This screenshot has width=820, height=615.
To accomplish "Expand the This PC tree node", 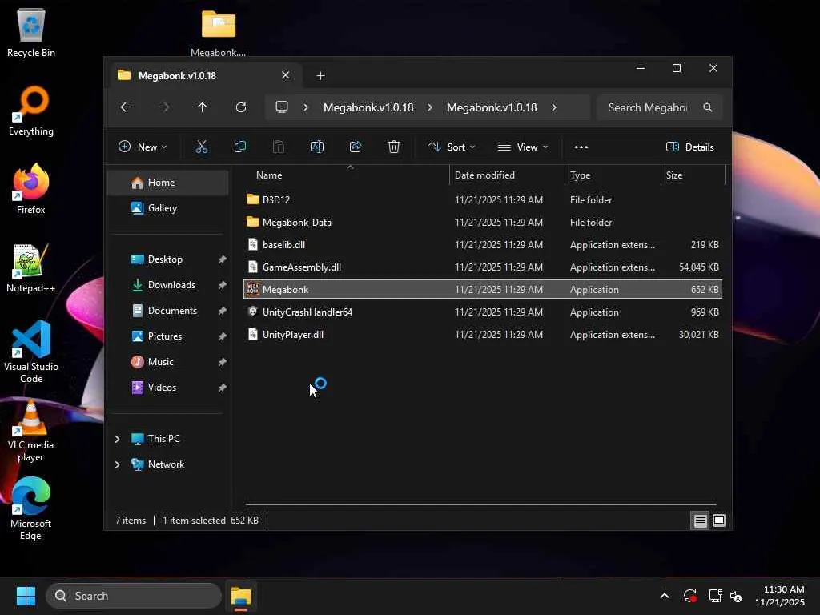I will 118,439.
